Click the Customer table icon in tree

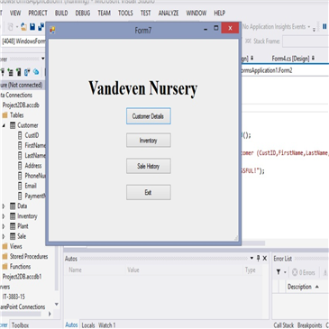[13, 125]
